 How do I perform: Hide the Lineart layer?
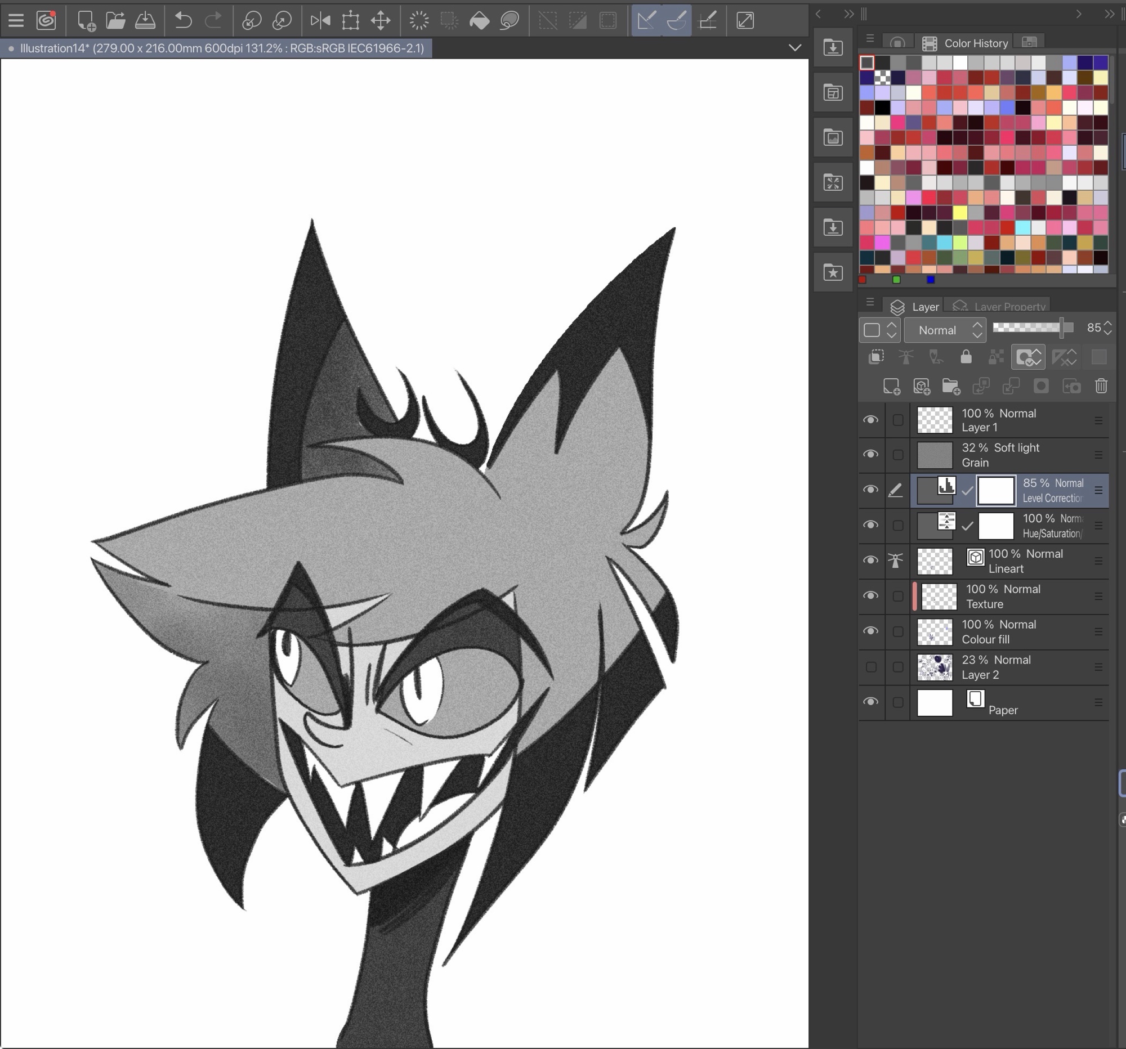[x=870, y=561]
